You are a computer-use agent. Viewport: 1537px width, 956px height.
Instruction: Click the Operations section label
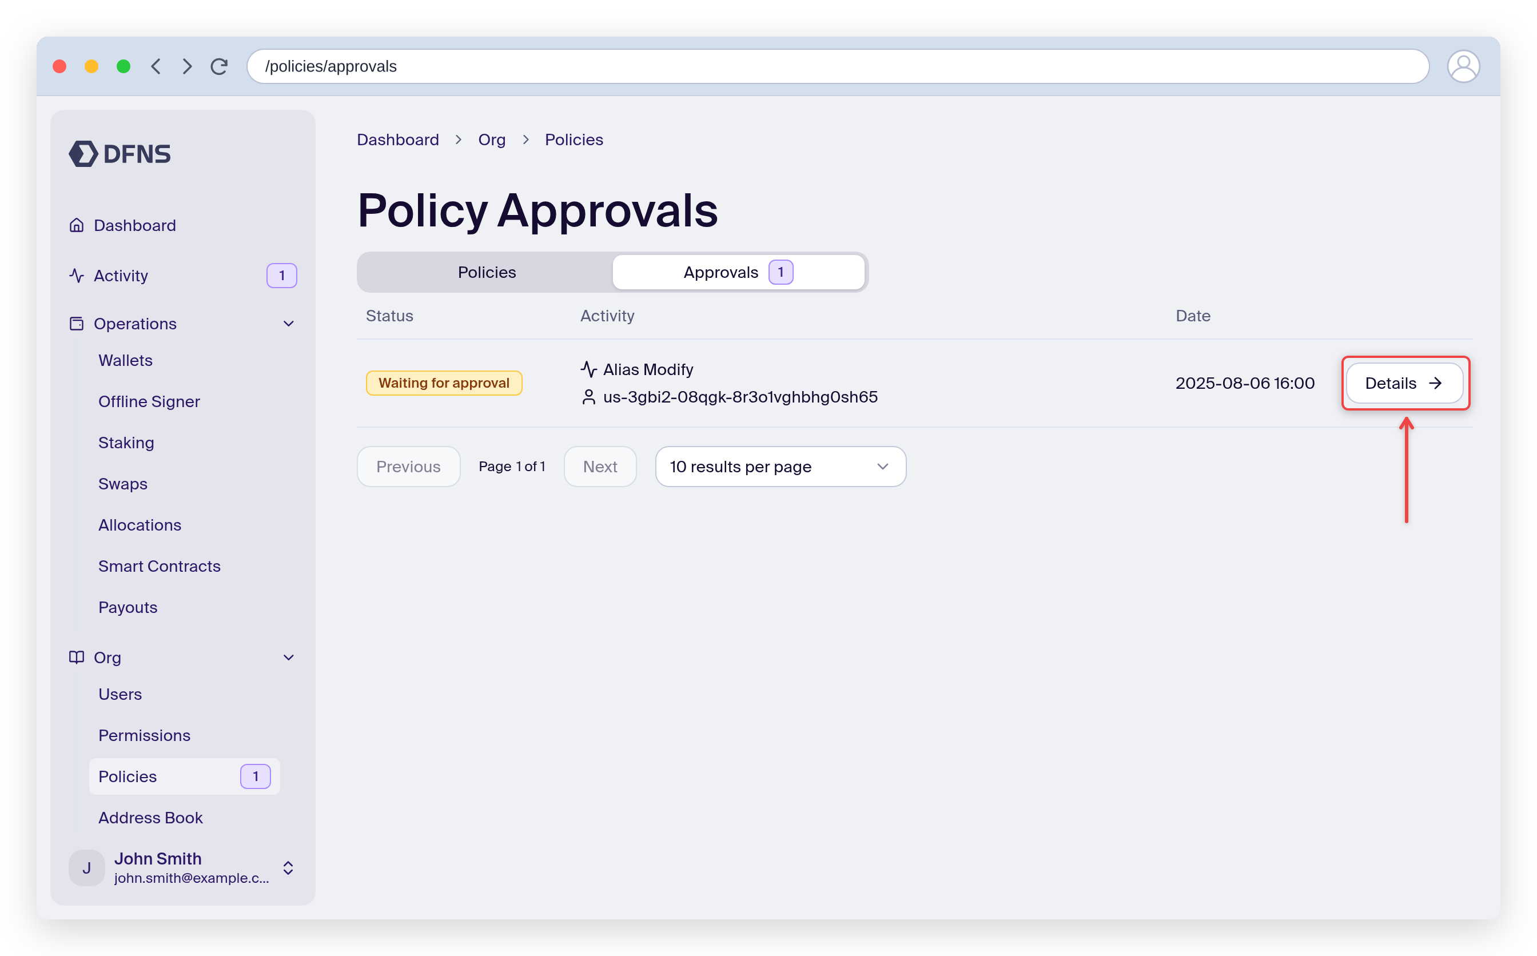[x=136, y=324]
